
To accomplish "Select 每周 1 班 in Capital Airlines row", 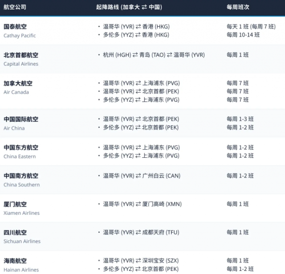I will tap(237, 55).
